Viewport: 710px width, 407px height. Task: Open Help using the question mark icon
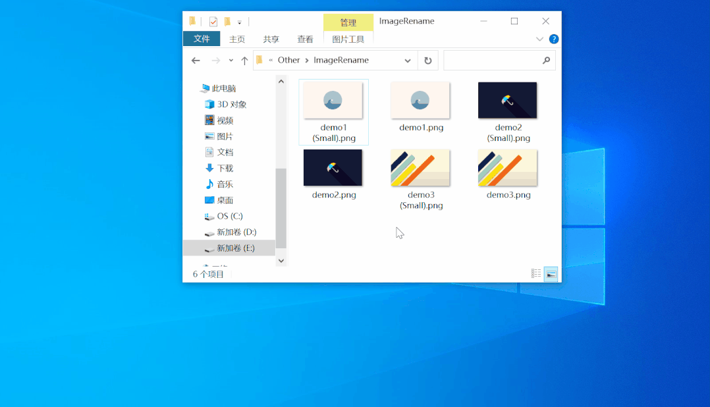point(554,38)
